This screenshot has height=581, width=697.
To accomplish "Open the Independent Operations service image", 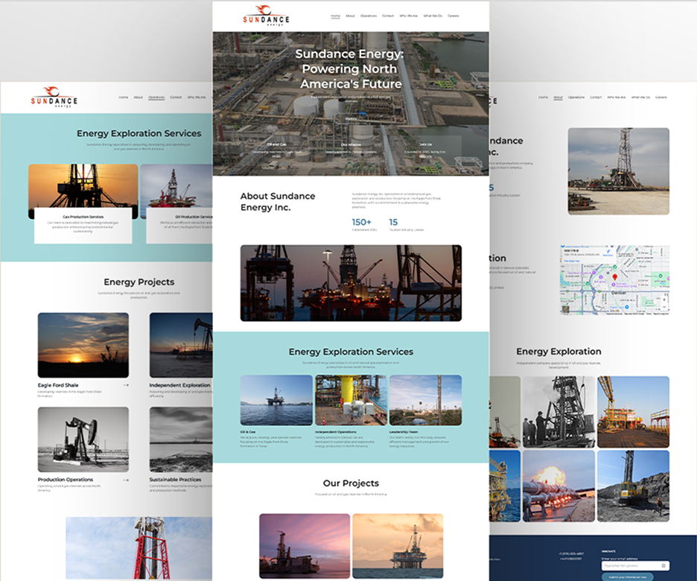I will (x=351, y=400).
